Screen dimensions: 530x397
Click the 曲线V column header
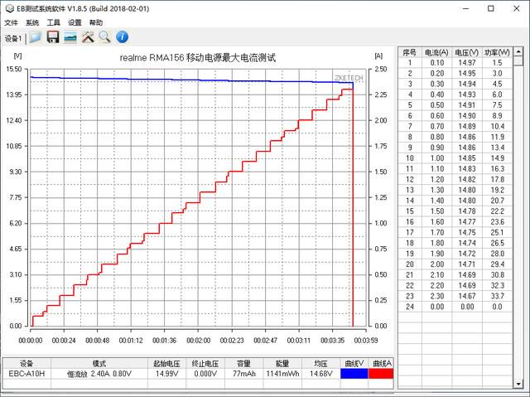pyautogui.click(x=354, y=364)
